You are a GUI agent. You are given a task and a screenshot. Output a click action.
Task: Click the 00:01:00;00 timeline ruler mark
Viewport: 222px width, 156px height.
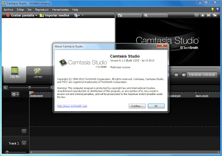pos(202,96)
